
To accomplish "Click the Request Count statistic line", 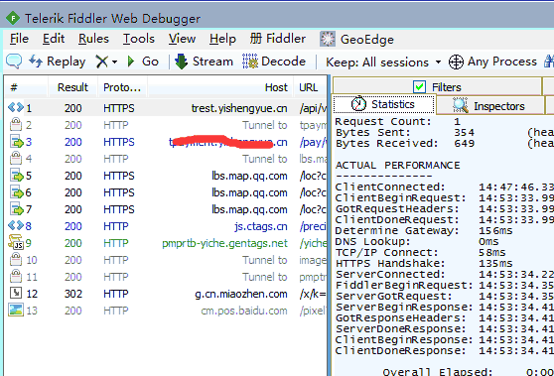I will pos(398,121).
